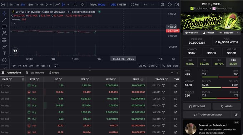Open the chart layout grid selector
This screenshot has height=135, width=243.
pos(83,5)
